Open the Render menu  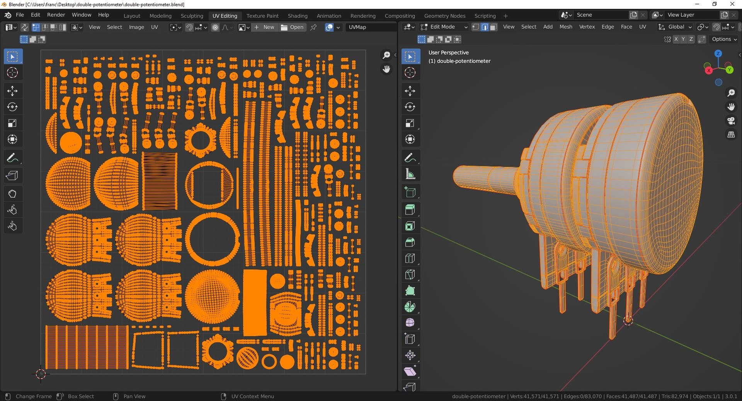(56, 15)
